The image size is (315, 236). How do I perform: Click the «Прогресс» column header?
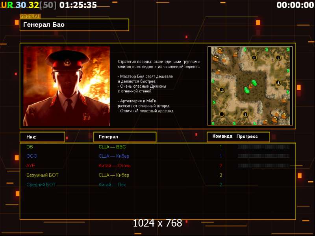coord(247,136)
